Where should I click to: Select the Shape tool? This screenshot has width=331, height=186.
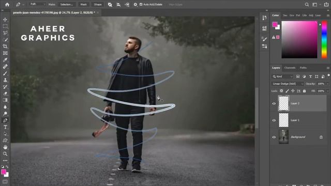[5, 141]
